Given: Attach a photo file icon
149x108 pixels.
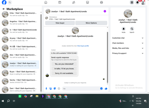Looking at the screenshot, I should click(x=51, y=89).
